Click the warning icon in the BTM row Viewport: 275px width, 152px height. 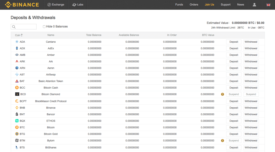click(222, 141)
